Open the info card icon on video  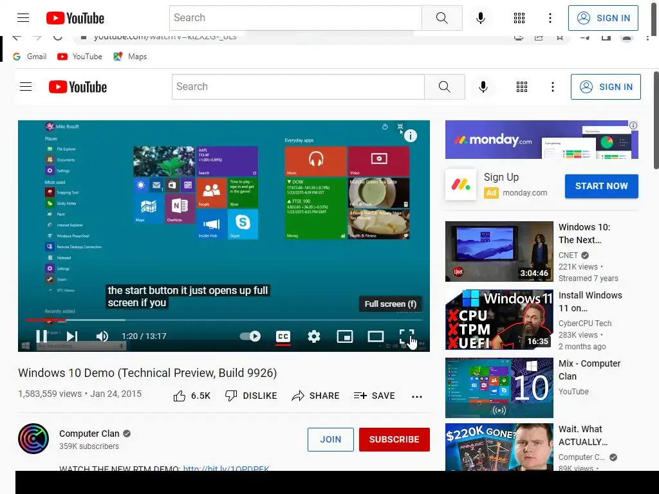click(x=410, y=136)
